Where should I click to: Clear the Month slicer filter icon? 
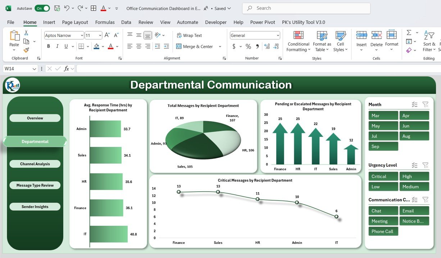(x=425, y=104)
